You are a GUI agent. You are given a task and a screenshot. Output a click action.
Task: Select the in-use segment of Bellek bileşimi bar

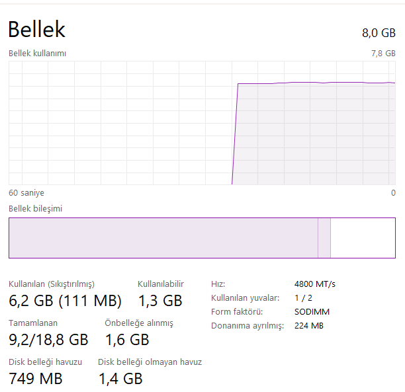point(163,238)
